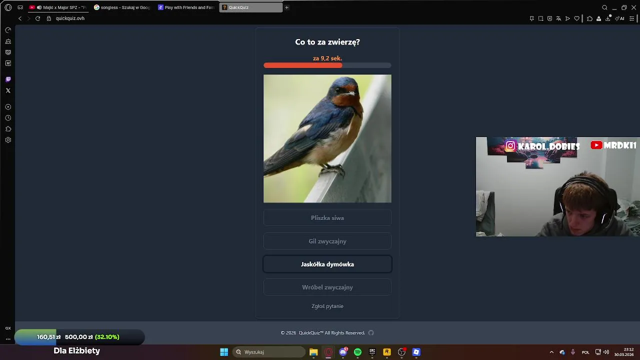Open OBS Studio from the taskbar
640x360 pixels.
[401, 352]
